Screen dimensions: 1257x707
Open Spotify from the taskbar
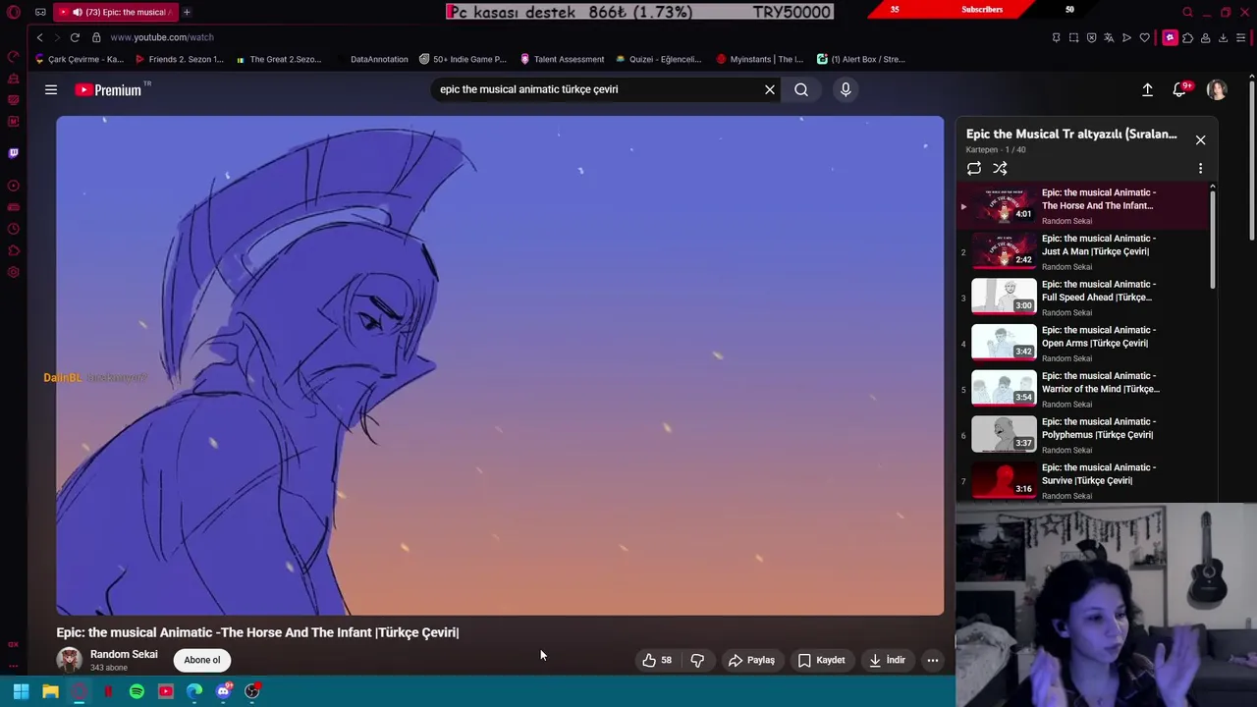pyautogui.click(x=137, y=691)
